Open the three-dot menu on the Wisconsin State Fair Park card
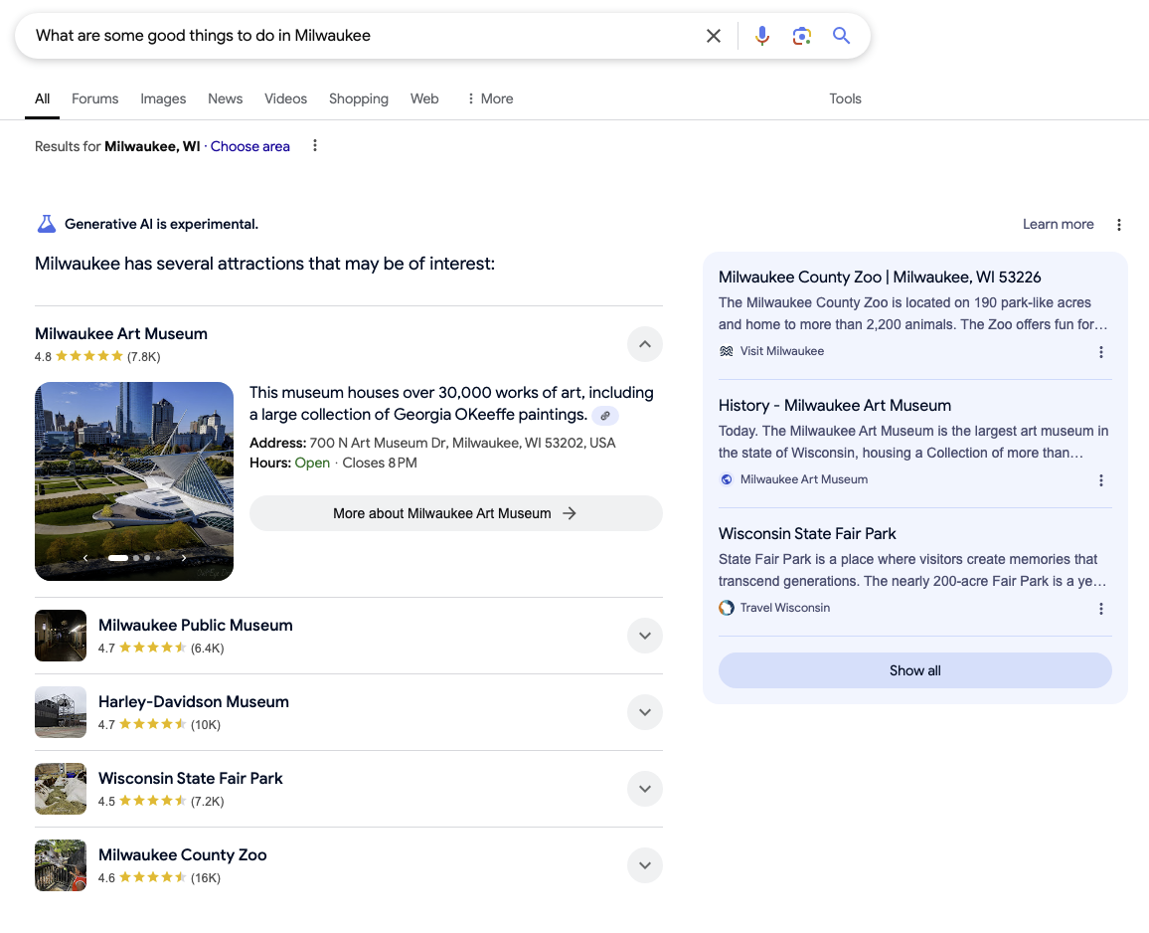The height and width of the screenshot is (933, 1149). pos(1101,608)
